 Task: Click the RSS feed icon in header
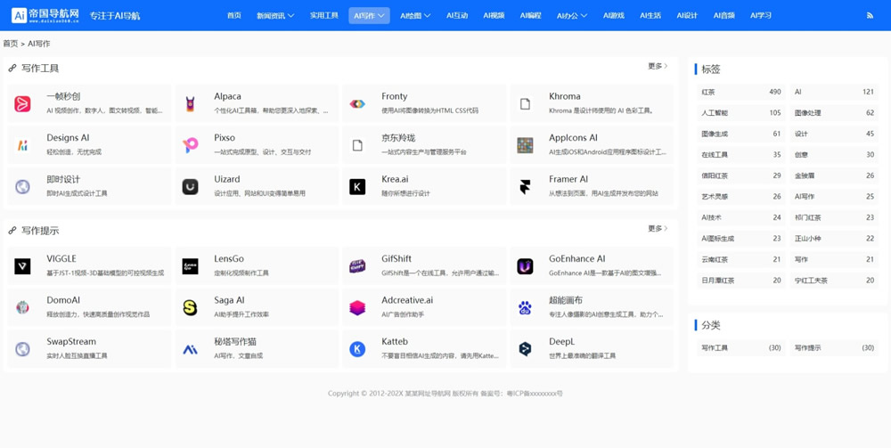click(x=870, y=16)
